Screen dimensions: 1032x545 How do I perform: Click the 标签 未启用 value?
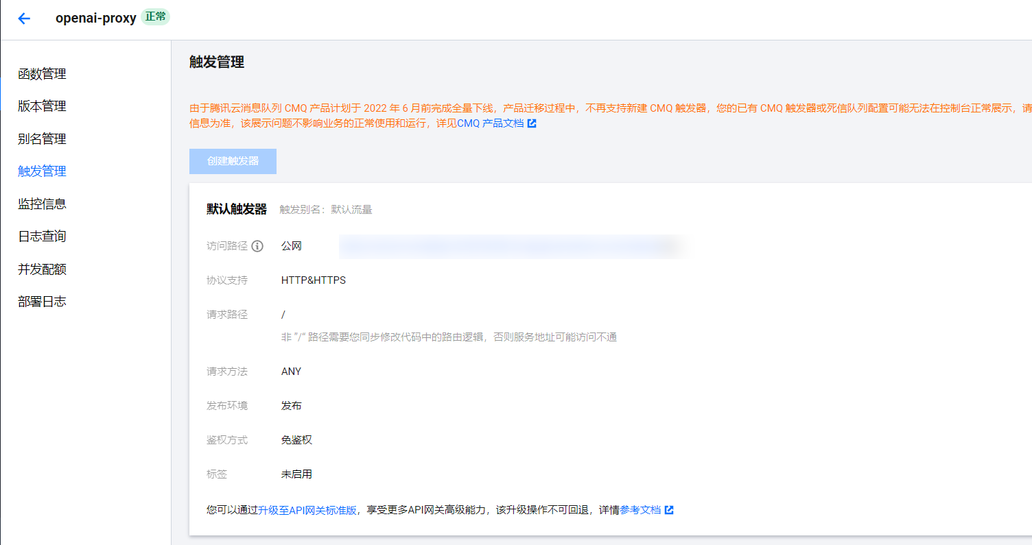[x=296, y=474]
